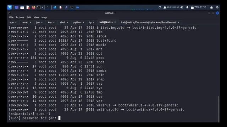Click the terminal window title bar icon

(10, 13)
